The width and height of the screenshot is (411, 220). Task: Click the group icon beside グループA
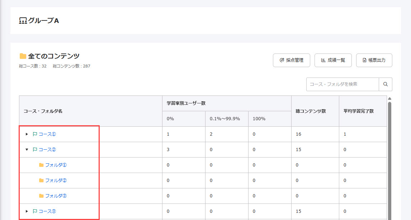coord(23,21)
